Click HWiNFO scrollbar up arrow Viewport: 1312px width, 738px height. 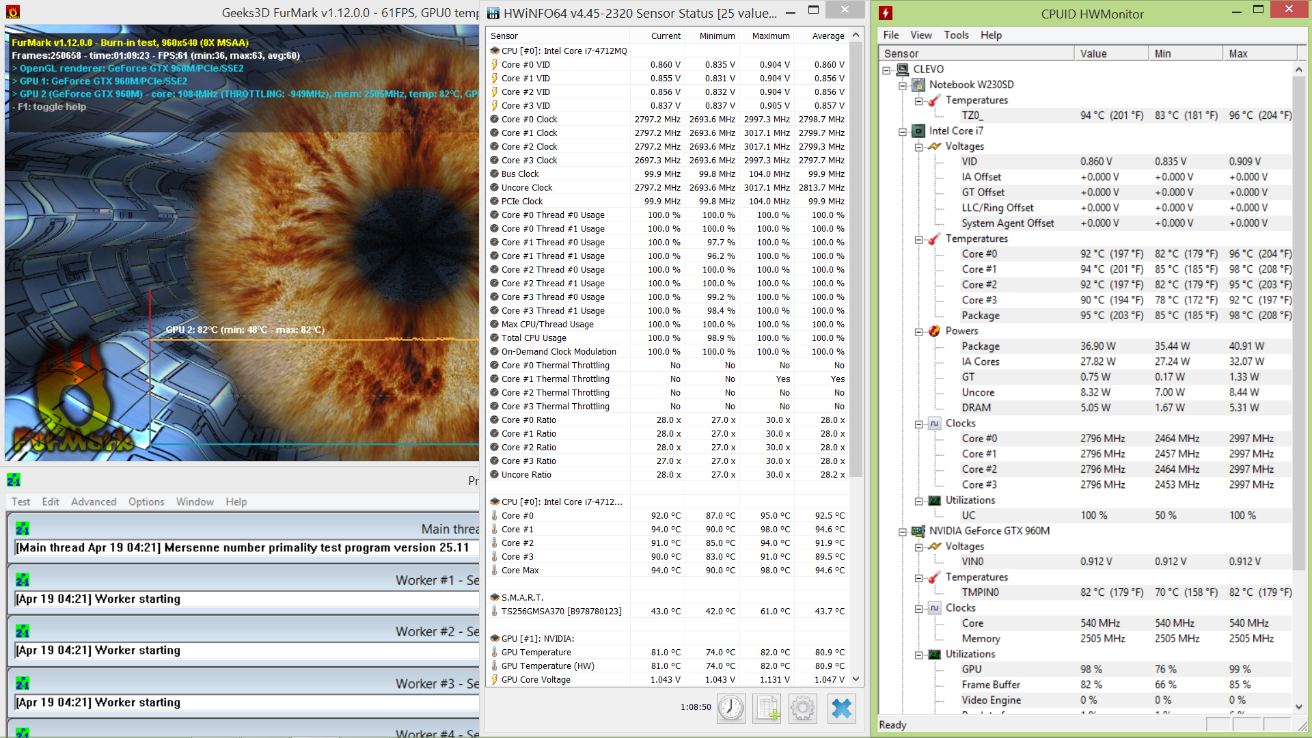pos(856,35)
